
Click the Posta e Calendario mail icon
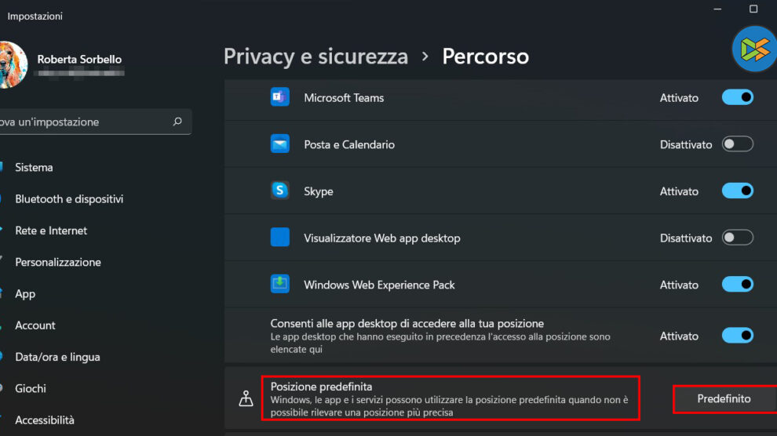(280, 145)
